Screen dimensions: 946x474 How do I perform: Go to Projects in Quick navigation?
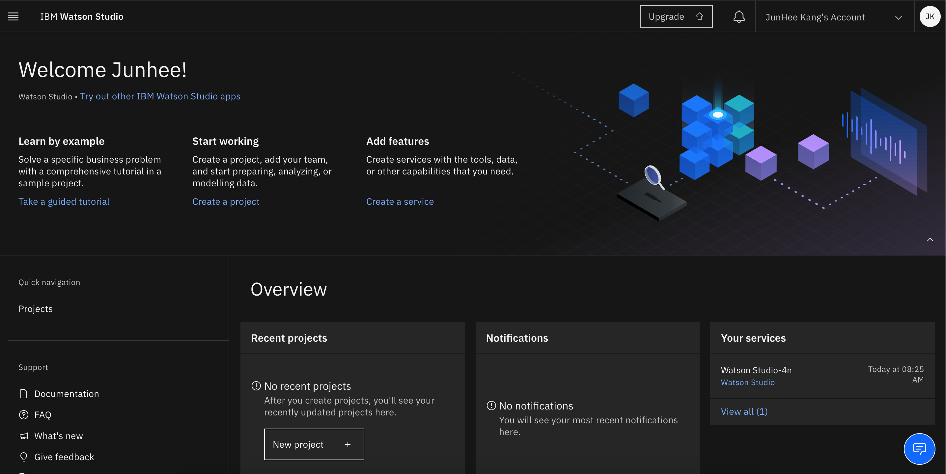click(x=36, y=309)
